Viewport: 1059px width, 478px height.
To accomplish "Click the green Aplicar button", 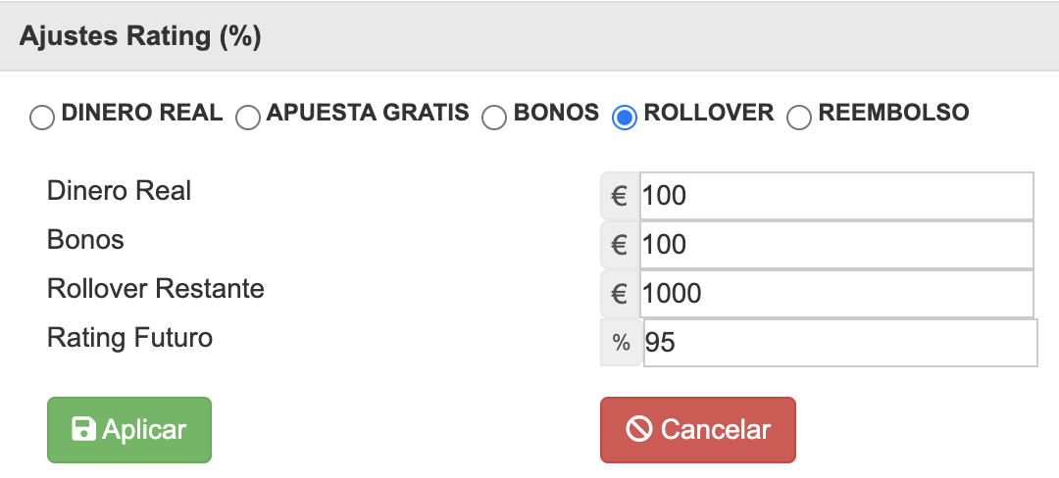I will [x=129, y=430].
